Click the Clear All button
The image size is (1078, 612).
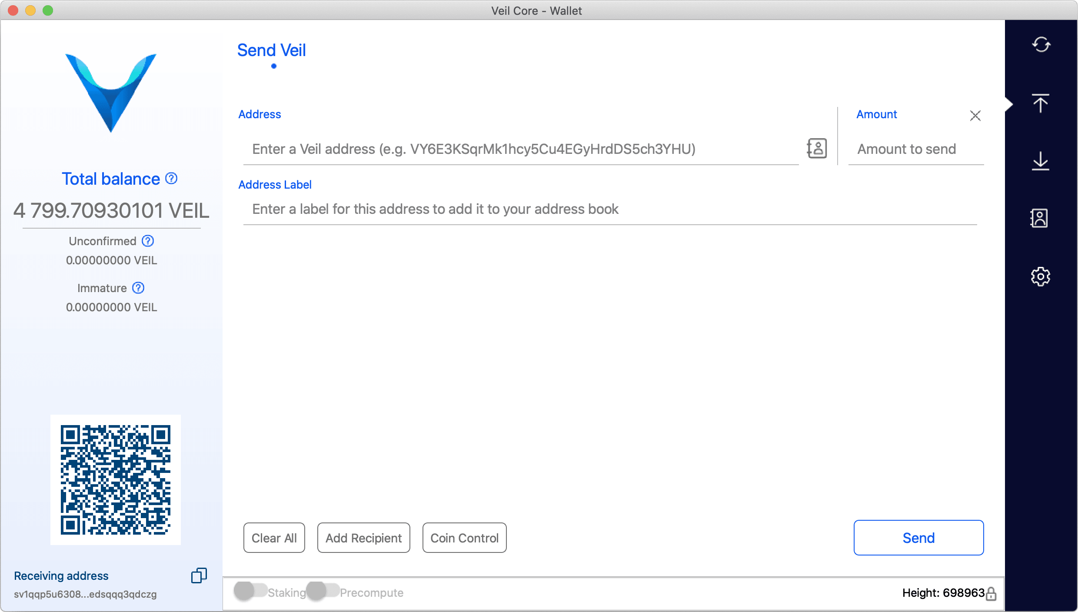coord(274,538)
